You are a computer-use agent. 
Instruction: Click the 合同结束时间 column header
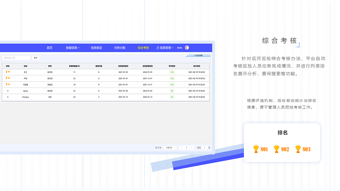[148, 66]
